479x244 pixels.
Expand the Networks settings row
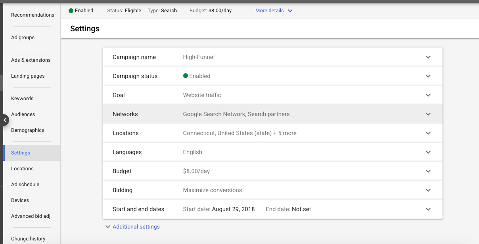pyautogui.click(x=428, y=114)
